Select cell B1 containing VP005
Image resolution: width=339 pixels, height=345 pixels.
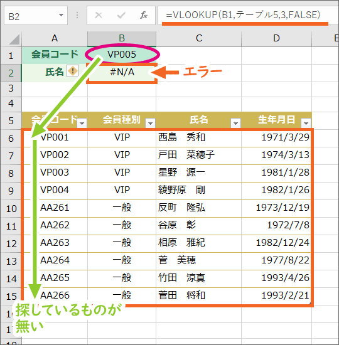122,55
